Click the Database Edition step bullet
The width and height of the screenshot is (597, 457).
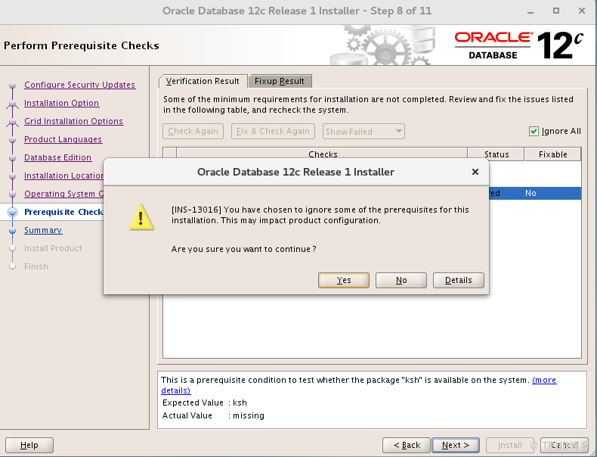pyautogui.click(x=13, y=158)
